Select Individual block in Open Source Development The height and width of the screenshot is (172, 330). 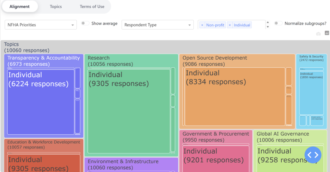tap(234, 97)
